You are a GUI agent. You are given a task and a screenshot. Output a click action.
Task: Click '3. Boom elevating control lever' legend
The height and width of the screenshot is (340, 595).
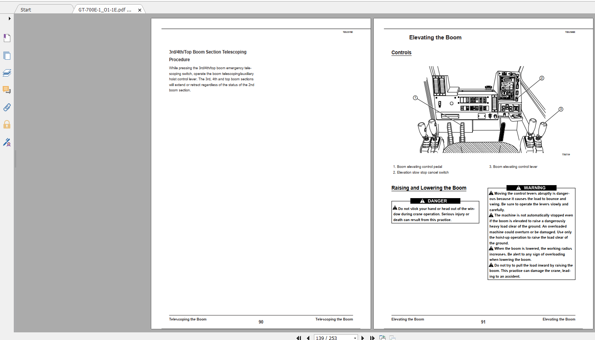point(513,167)
